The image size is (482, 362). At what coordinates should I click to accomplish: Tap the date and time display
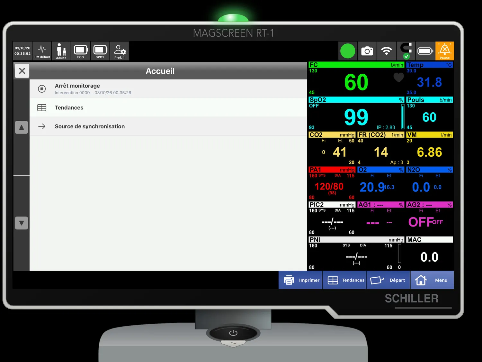point(22,51)
